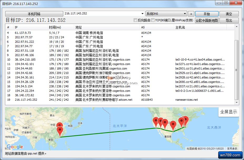
Task: Click the time value 23 / 23 / 24
Action: coord(57,37)
